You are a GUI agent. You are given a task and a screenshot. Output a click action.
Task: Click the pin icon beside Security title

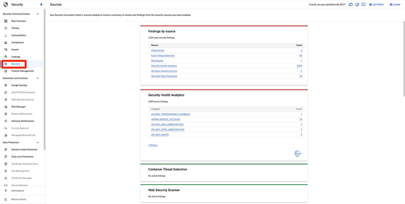(x=41, y=5)
